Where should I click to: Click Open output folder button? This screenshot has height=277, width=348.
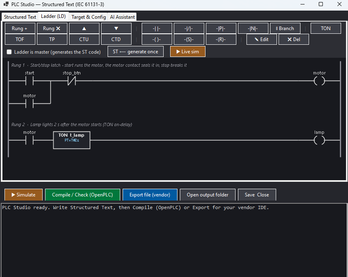point(208,195)
